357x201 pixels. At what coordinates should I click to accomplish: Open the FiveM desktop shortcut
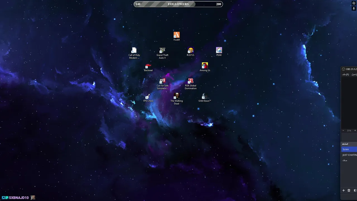(x=177, y=36)
